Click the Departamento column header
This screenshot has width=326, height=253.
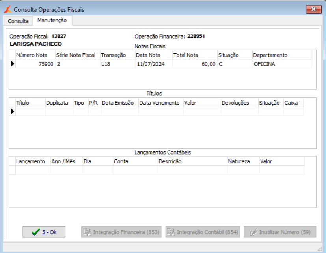(282, 55)
